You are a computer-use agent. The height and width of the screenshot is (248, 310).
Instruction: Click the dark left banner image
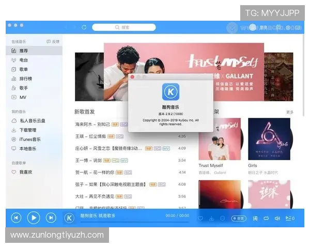(x=89, y=77)
